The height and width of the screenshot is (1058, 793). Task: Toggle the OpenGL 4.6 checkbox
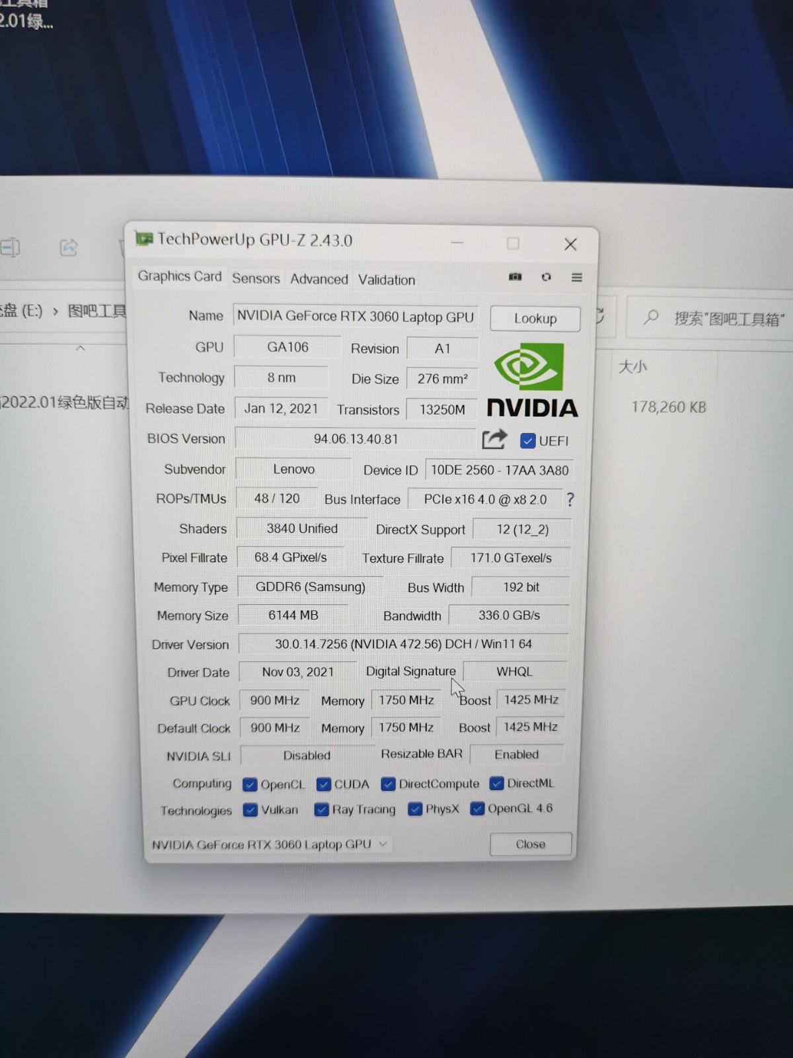click(477, 809)
